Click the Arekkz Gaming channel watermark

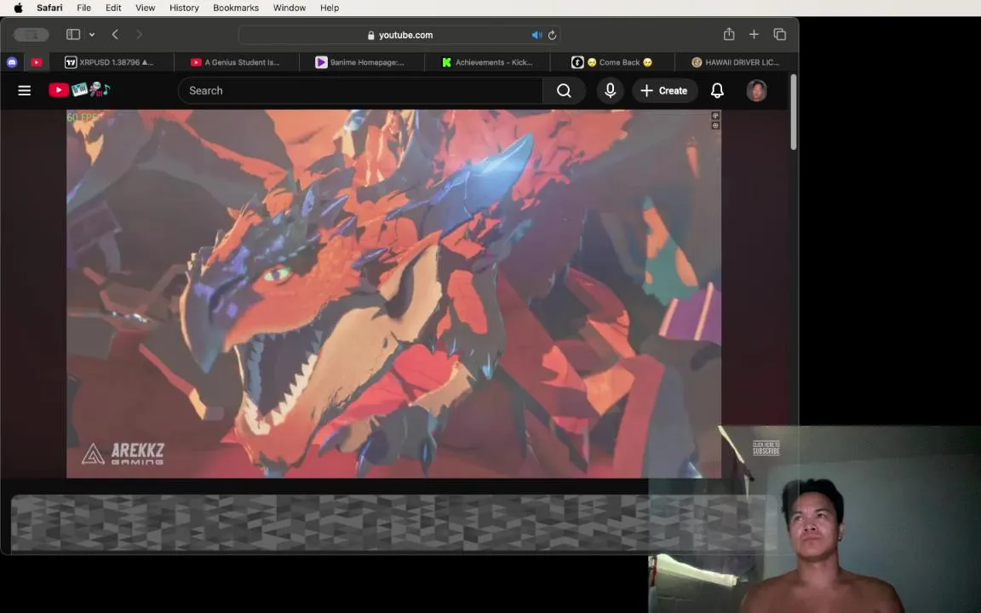tap(123, 454)
